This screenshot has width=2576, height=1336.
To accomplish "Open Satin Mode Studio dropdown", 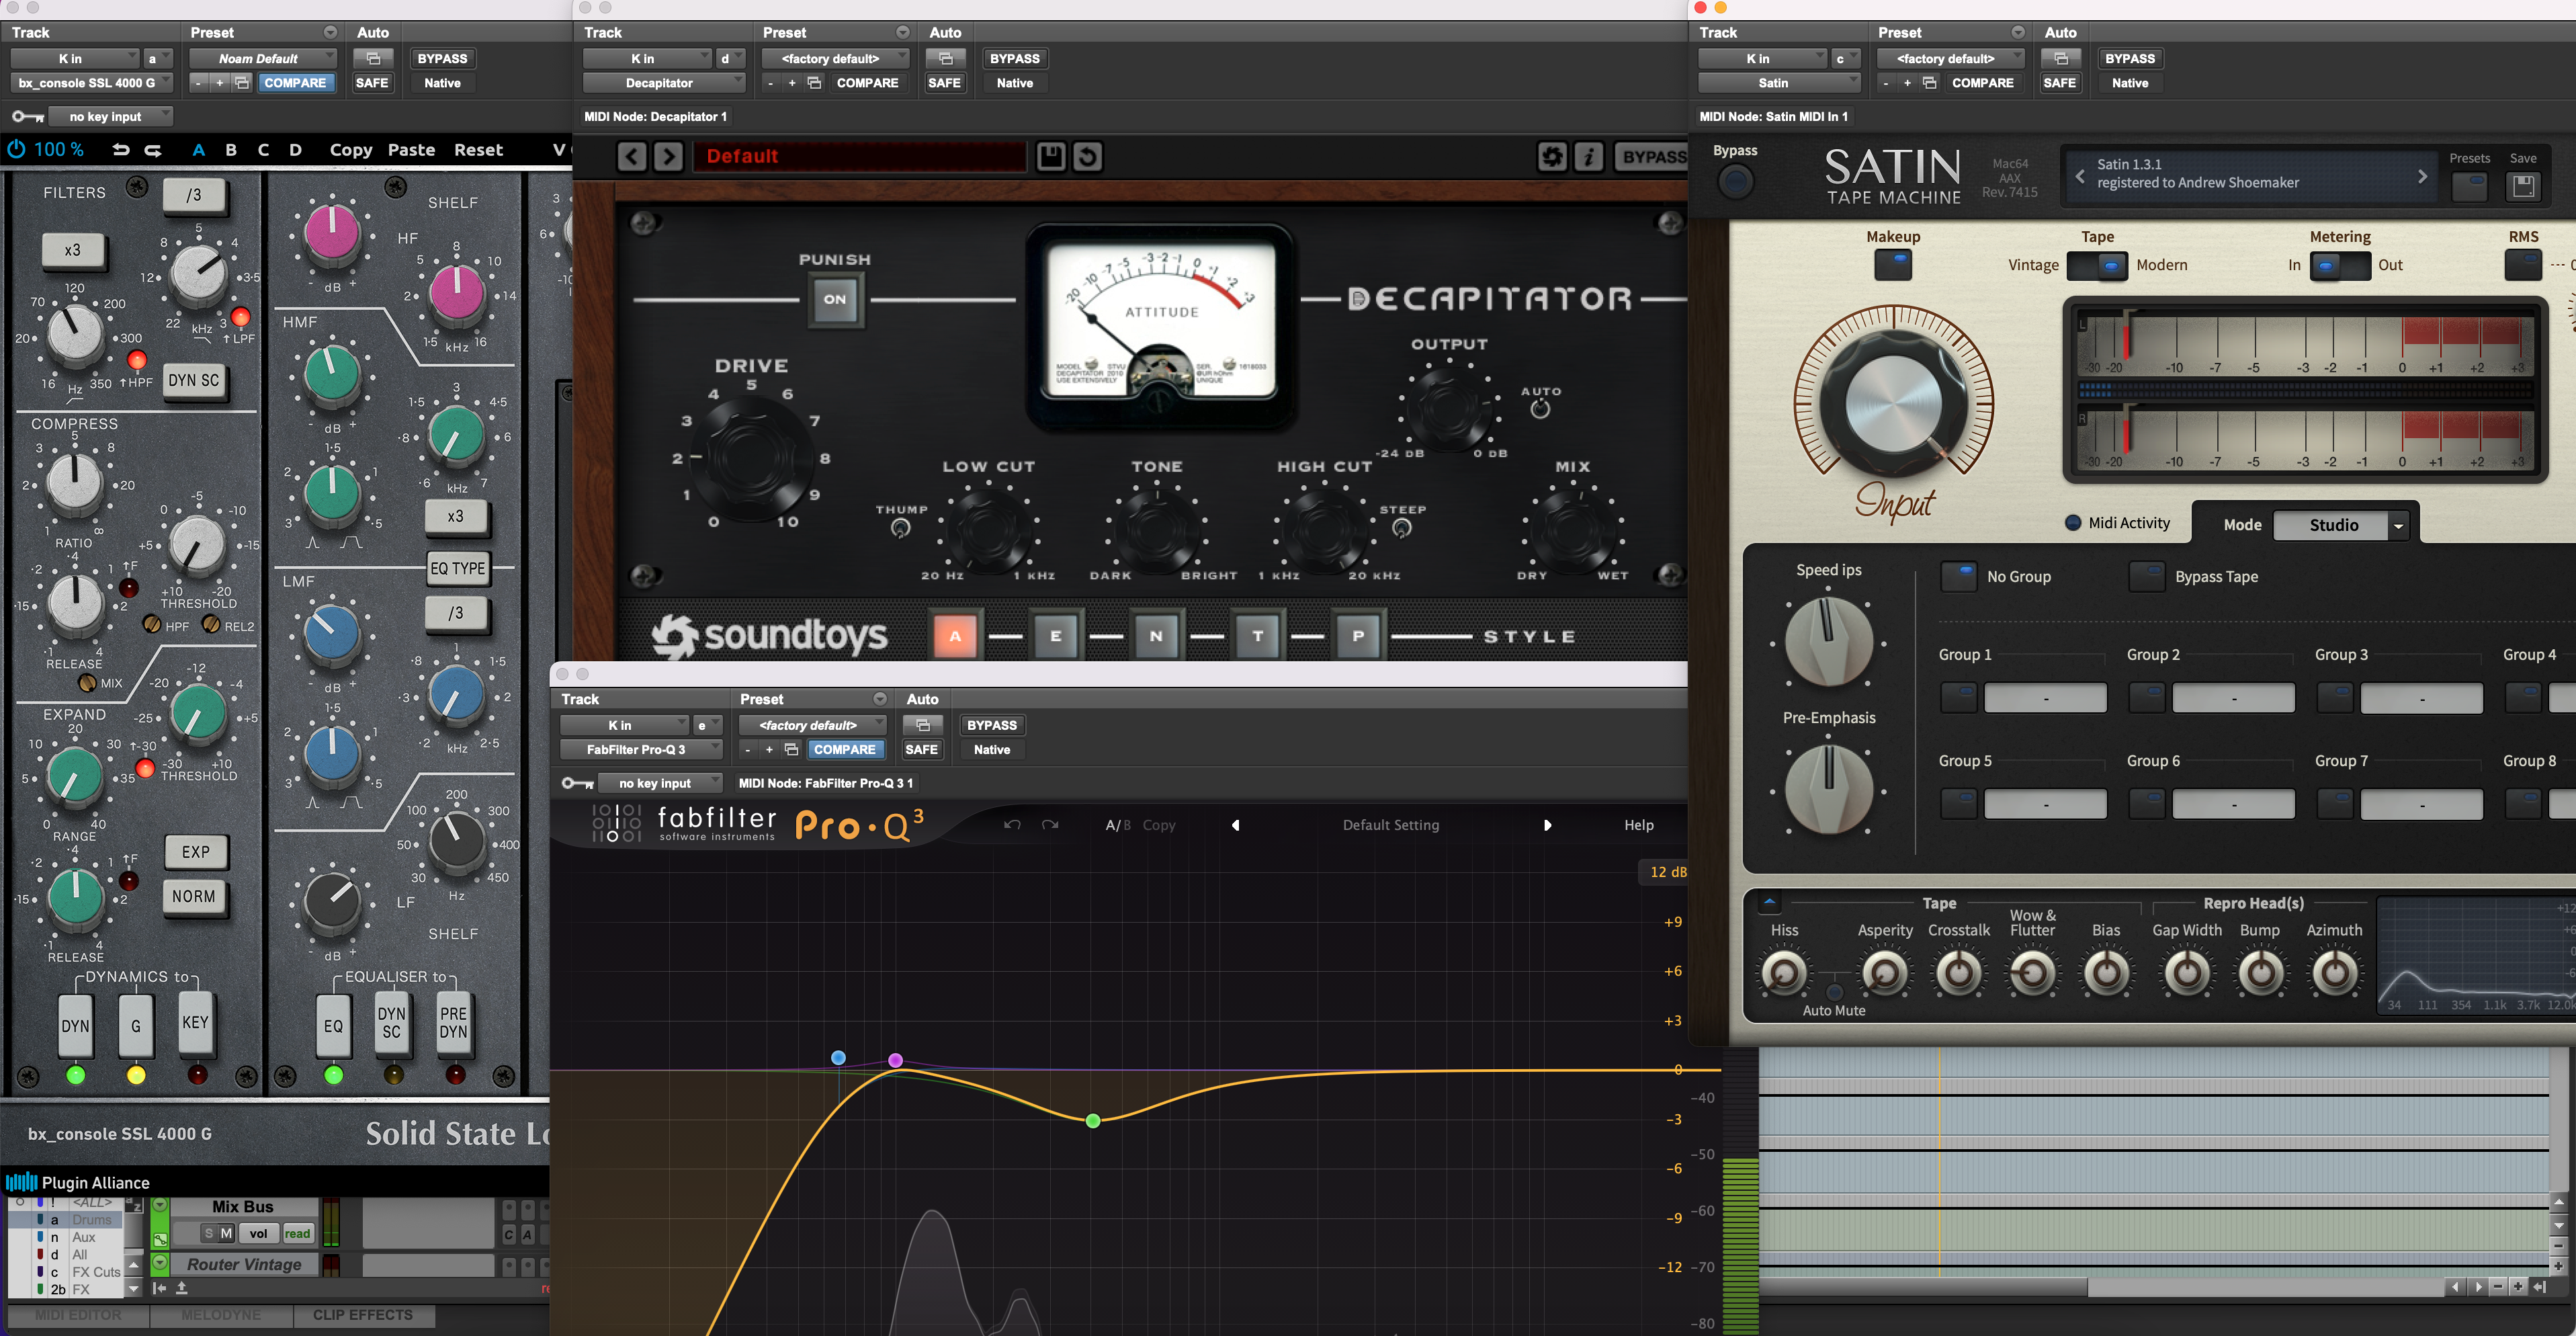I will coord(2340,525).
